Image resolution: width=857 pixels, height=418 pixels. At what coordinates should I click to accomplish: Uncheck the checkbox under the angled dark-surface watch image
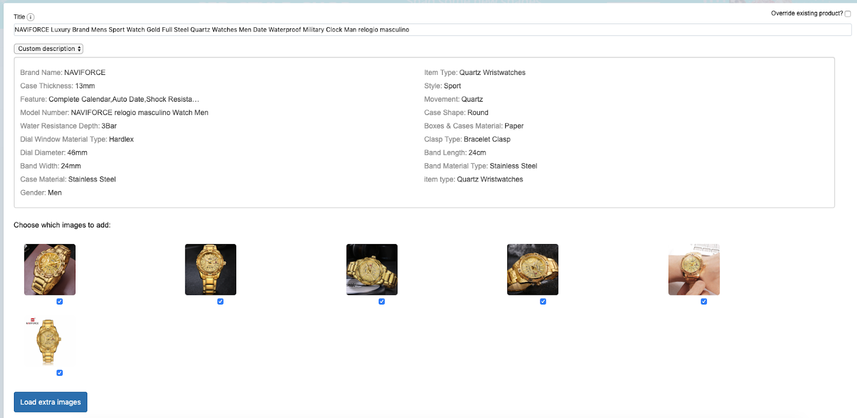tap(381, 302)
